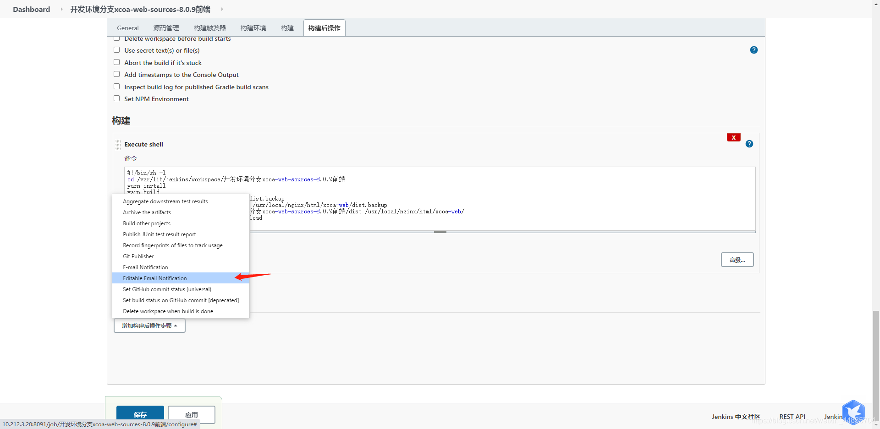
Task: Select E-mail Notification entry
Action: [x=181, y=267]
